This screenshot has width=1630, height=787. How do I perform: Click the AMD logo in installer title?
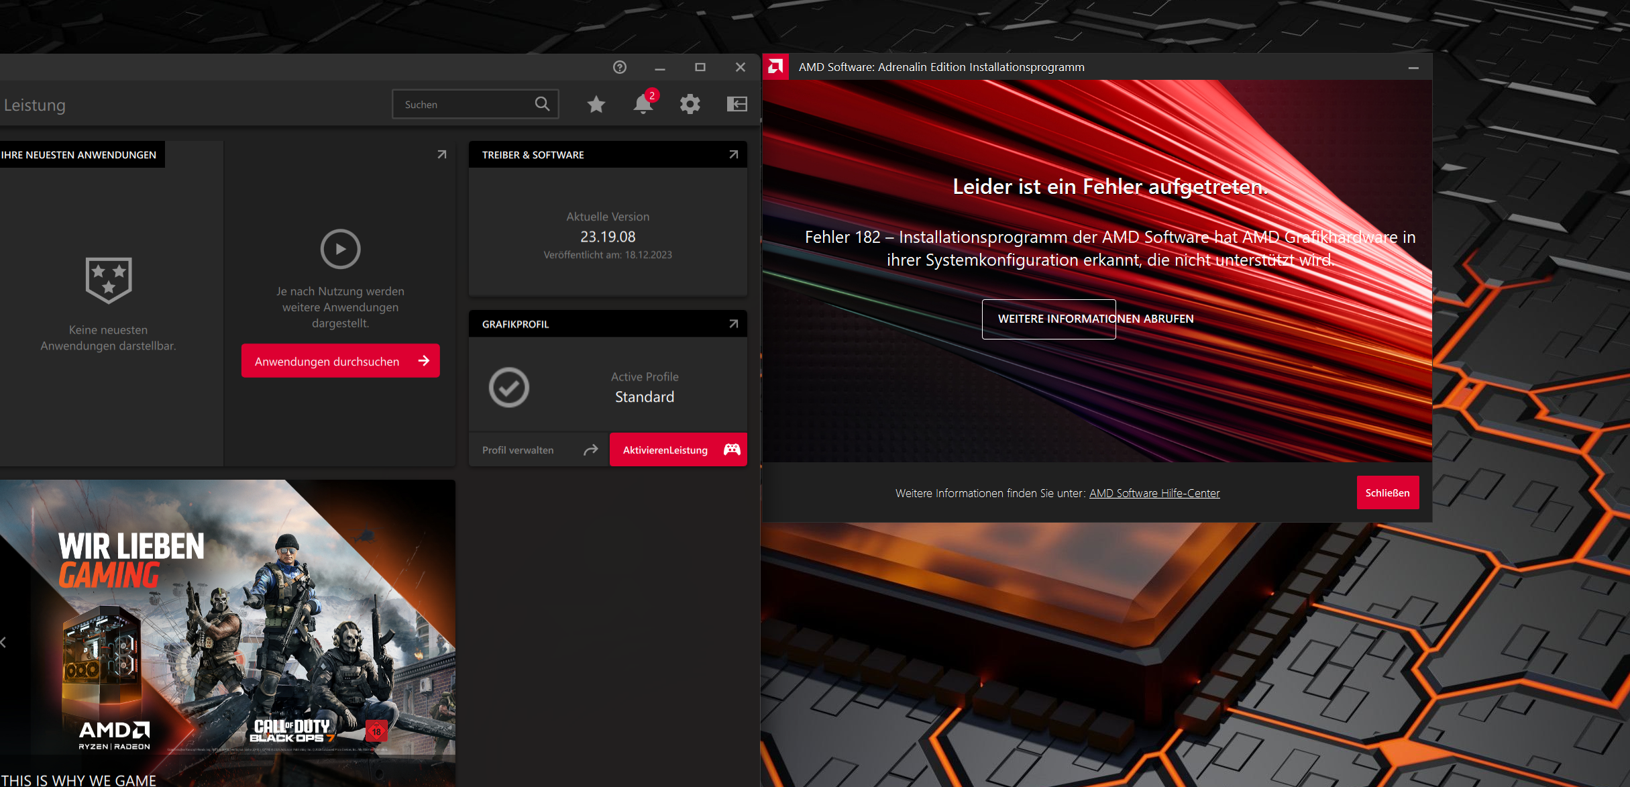(776, 66)
